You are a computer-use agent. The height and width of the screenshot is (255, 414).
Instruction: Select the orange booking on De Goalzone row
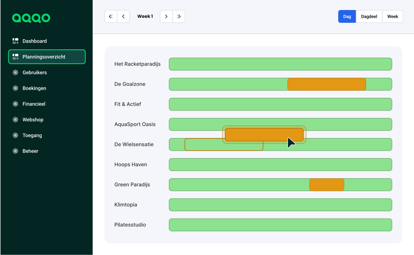[x=326, y=84]
